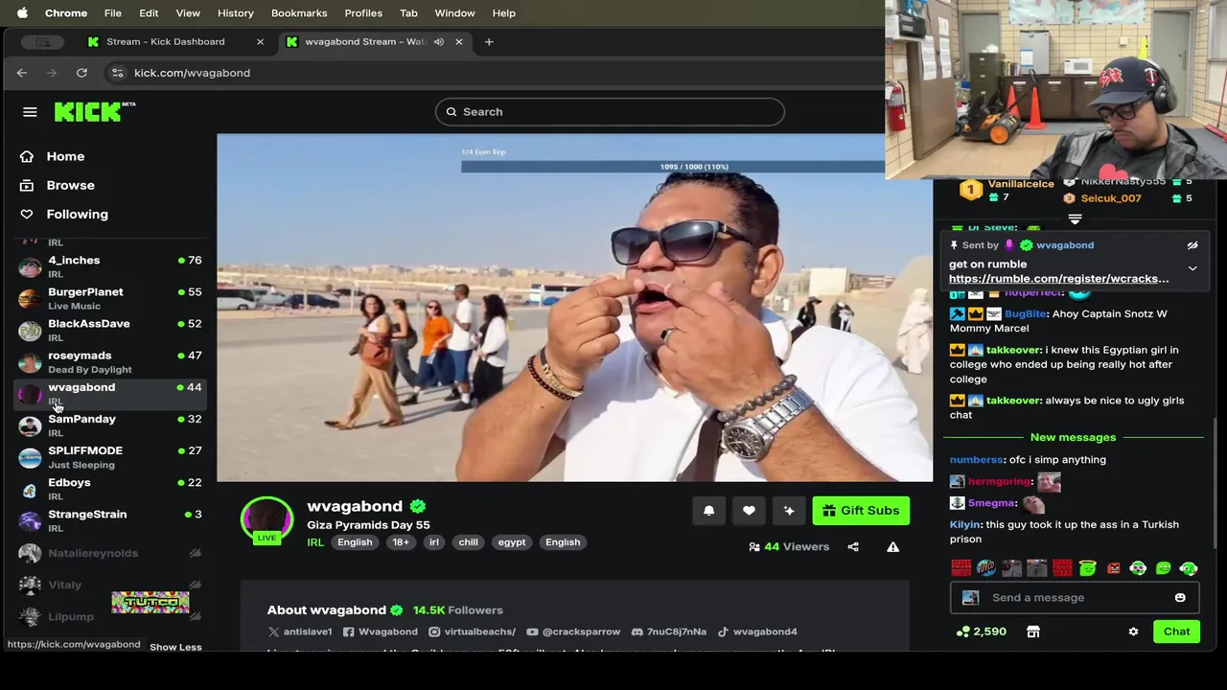This screenshot has width=1227, height=690.
Task: Click the Gift Subs button
Action: click(861, 511)
